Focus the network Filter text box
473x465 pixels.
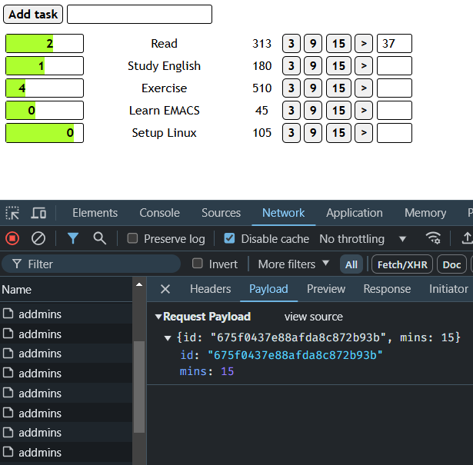(x=91, y=264)
